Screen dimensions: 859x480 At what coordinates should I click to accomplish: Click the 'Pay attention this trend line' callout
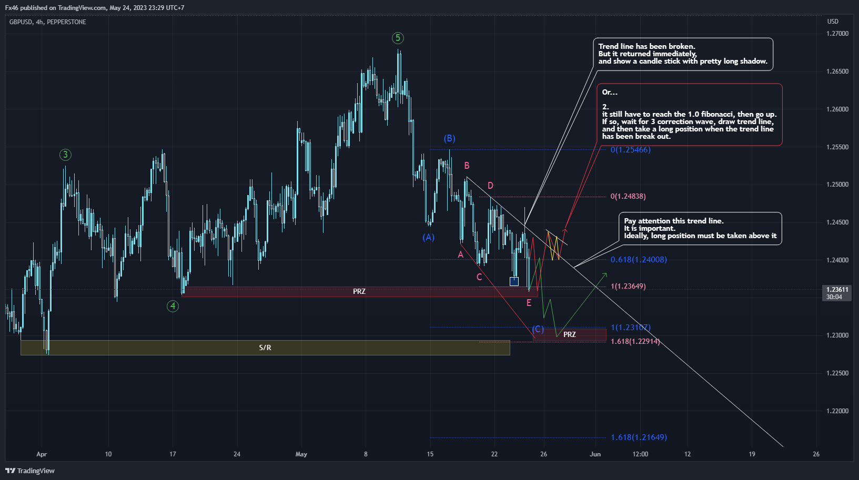[700, 228]
